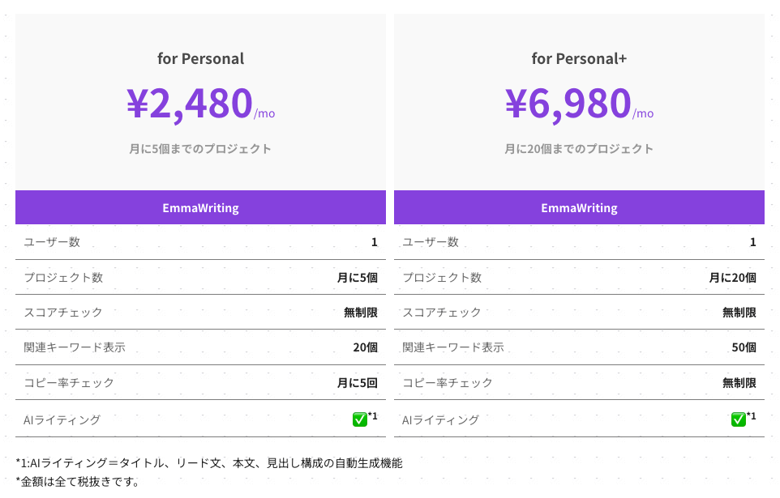780x498 pixels.
Task: Click the ¥6,980 monthly price
Action: point(569,103)
